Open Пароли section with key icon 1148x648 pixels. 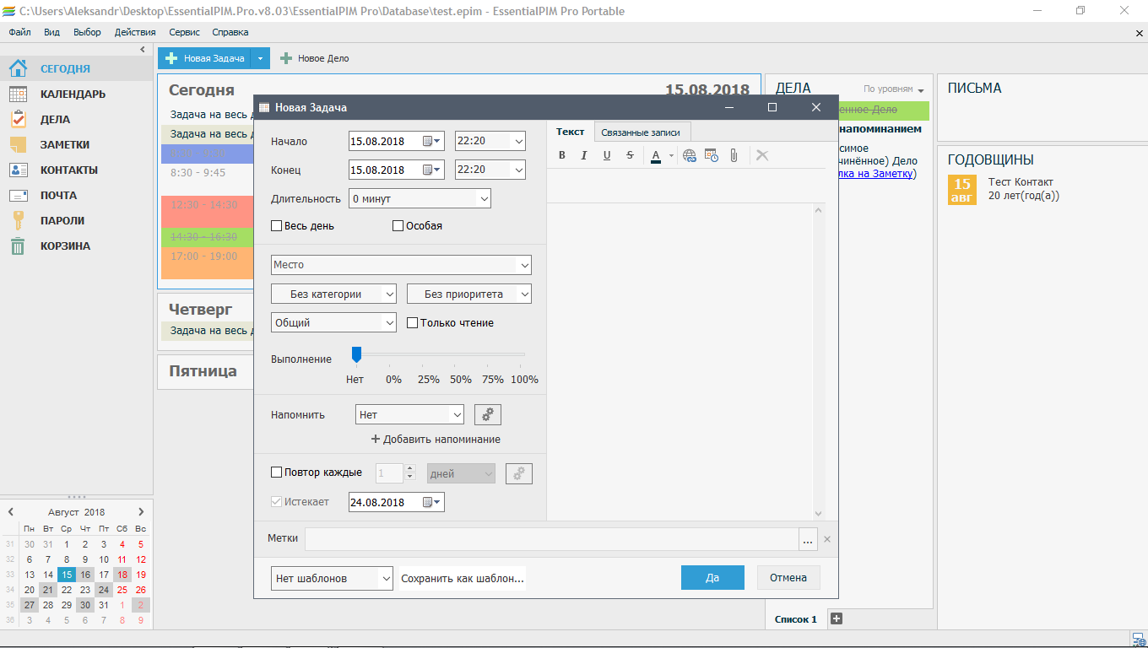(x=62, y=220)
